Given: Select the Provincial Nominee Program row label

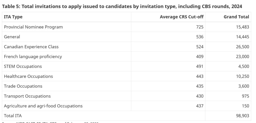Looking at the screenshot, I should 33,27.
